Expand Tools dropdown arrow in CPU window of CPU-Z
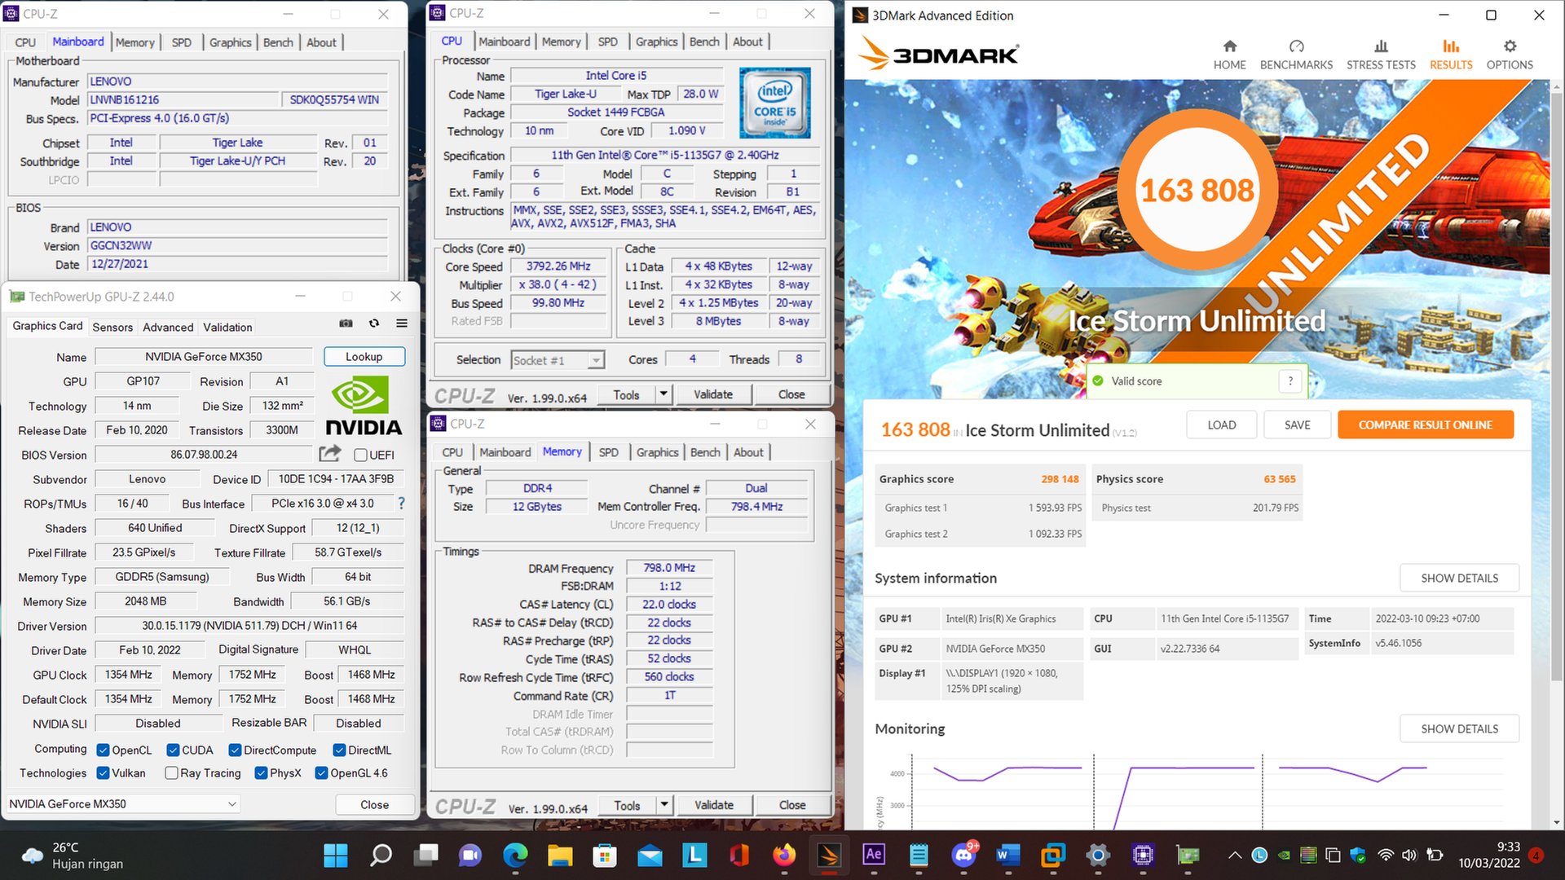The height and width of the screenshot is (880, 1565). [663, 394]
